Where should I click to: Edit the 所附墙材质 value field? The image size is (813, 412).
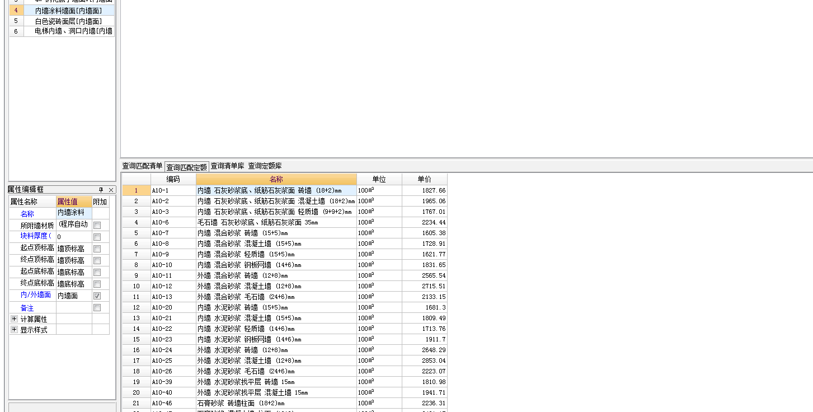click(74, 225)
